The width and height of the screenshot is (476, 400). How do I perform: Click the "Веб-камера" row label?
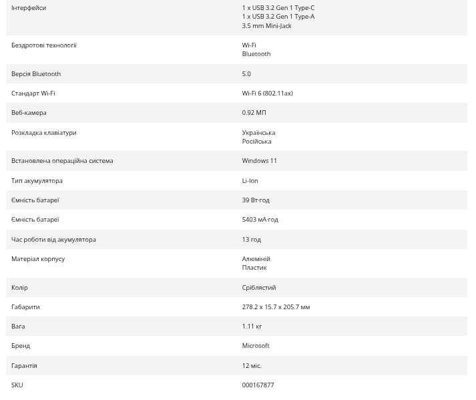(x=29, y=112)
